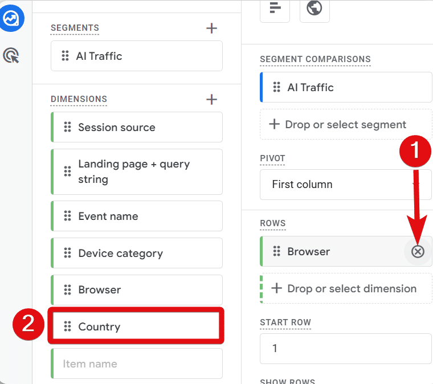Open the Explore icon in the sidebar
Viewport: 433px width, 384px height.
tap(11, 18)
